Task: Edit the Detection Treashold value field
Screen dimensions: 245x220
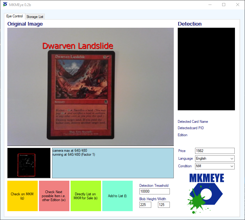Action: pyautogui.click(x=154, y=191)
